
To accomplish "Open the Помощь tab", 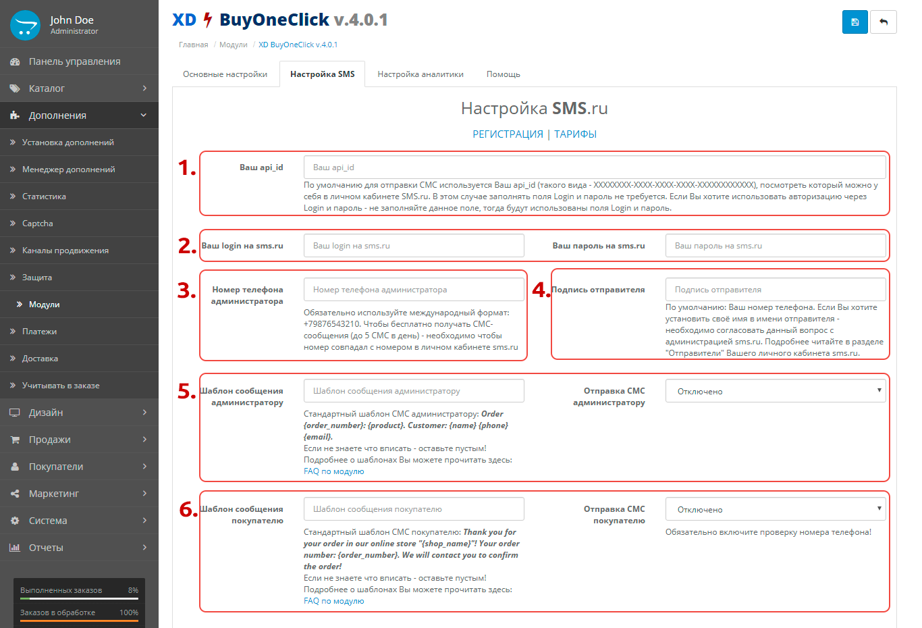I will (x=503, y=74).
